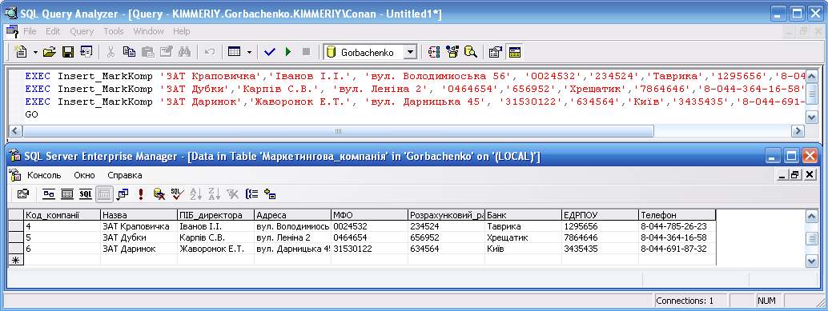
Task: Click the Enterprise Manager Properties icon
Action: [22, 194]
